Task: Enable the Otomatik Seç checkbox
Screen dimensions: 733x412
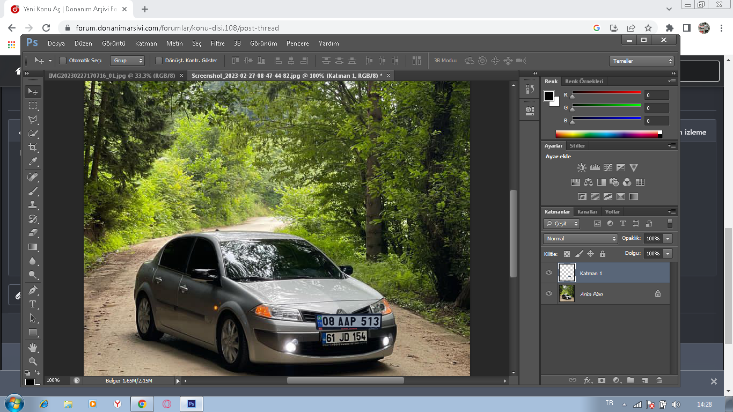Action: coord(63,61)
